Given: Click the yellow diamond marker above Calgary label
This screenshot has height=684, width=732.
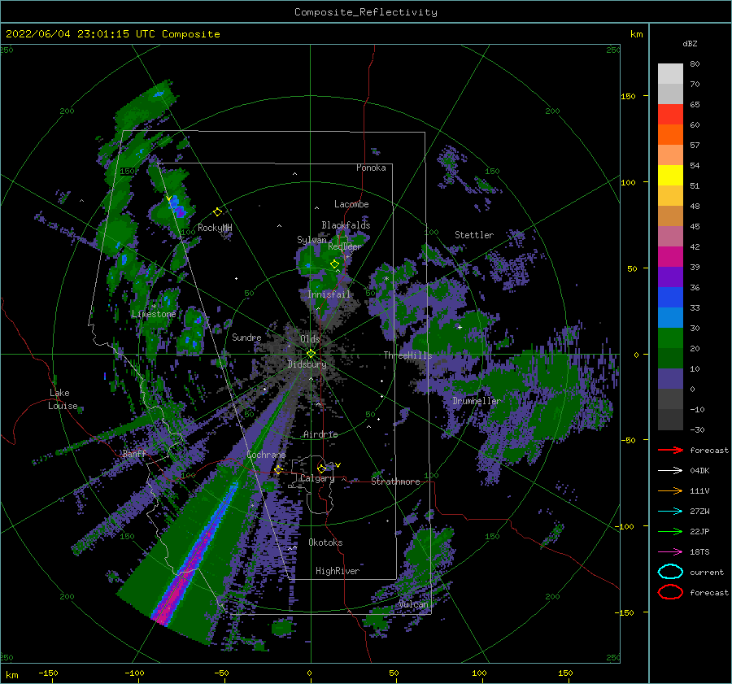Looking at the screenshot, I should point(321,468).
